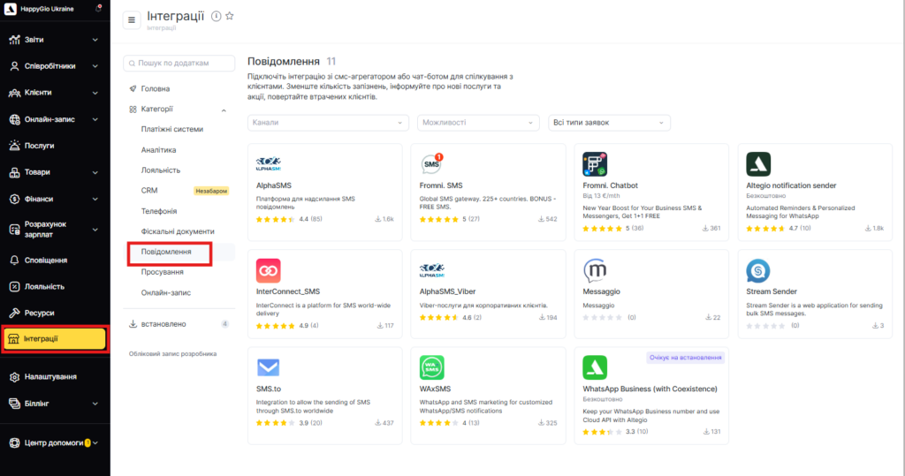The image size is (905, 476).
Task: Click the Stream Sender logo icon
Action: point(758,270)
